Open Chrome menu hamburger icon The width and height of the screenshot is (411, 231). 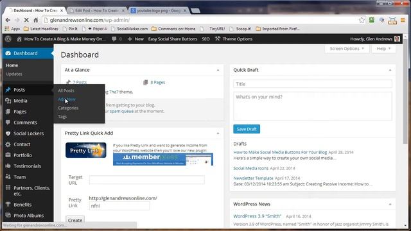pyautogui.click(x=403, y=20)
